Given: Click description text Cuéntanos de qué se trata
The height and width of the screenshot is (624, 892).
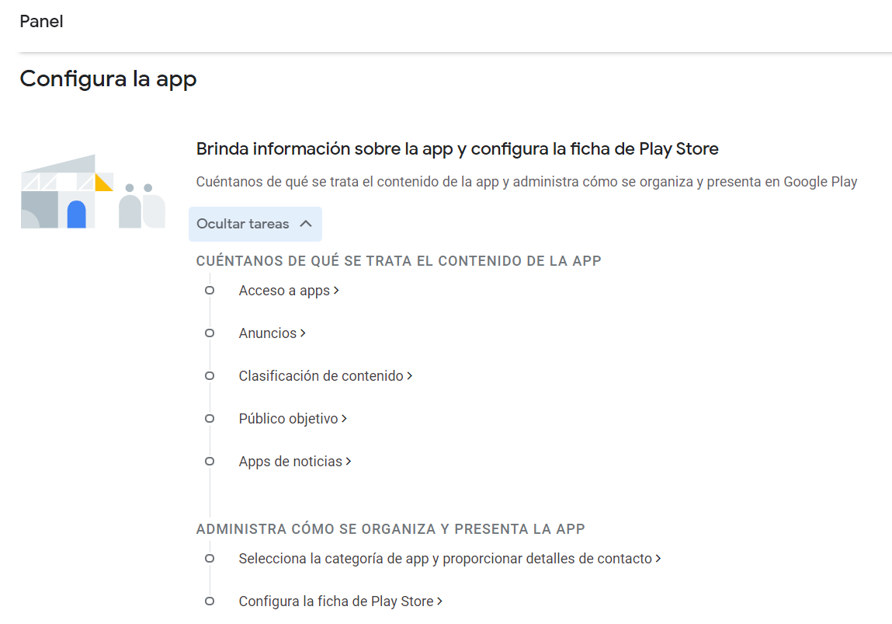Looking at the screenshot, I should 527,182.
